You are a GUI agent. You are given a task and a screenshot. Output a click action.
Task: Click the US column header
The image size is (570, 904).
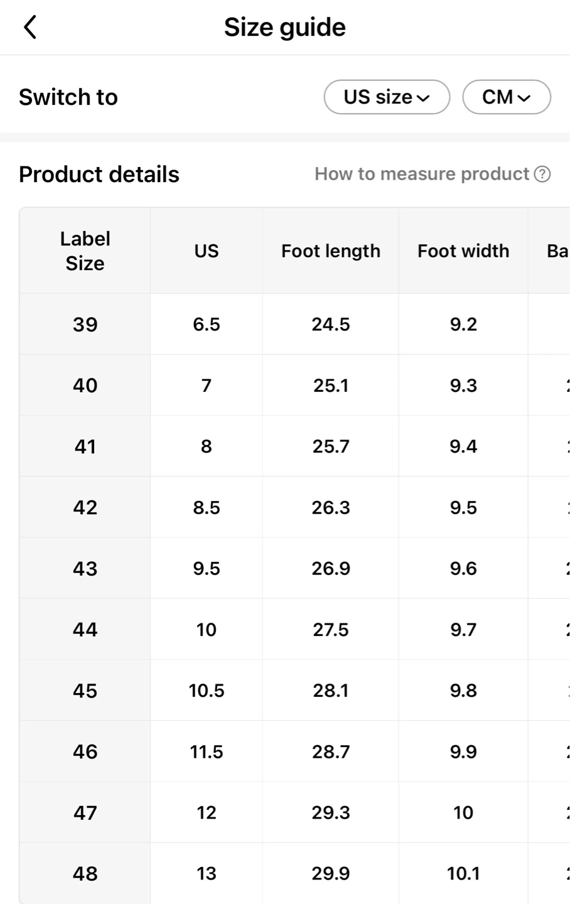pos(206,251)
